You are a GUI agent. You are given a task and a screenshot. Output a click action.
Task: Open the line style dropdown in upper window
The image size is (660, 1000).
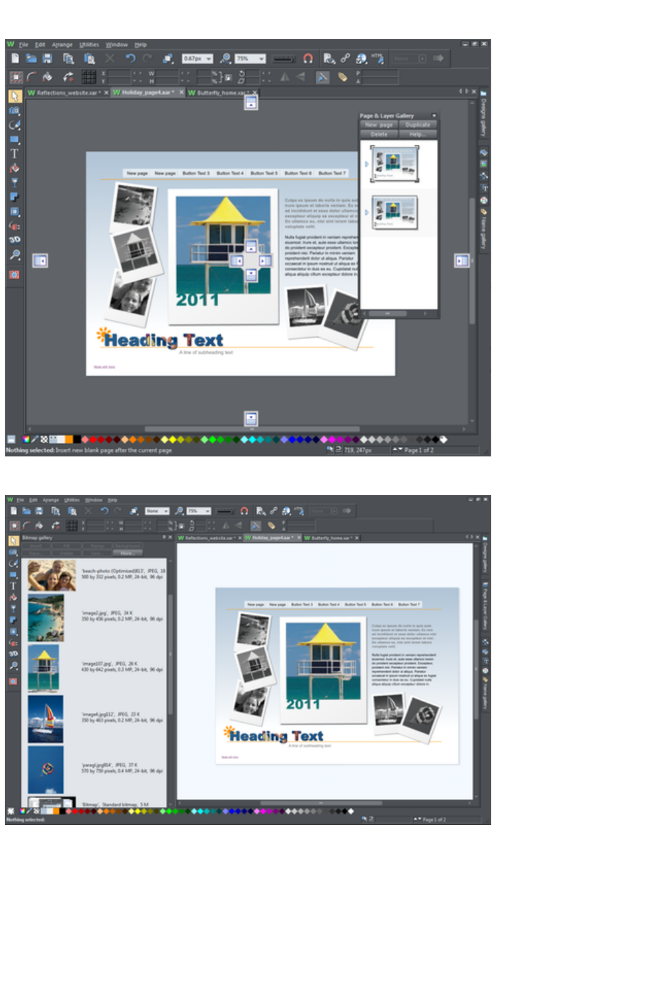285,59
